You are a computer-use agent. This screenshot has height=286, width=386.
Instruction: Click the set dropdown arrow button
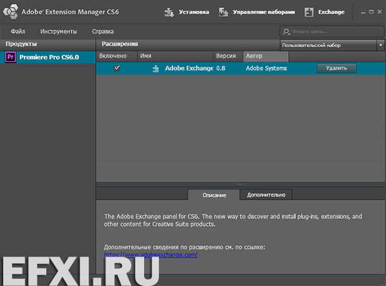[x=381, y=45]
